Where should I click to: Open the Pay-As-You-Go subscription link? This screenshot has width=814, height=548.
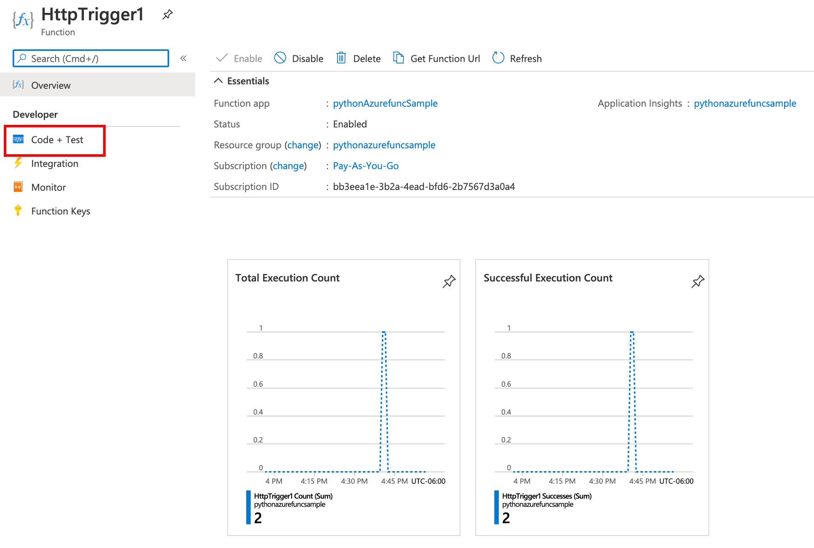tap(365, 166)
